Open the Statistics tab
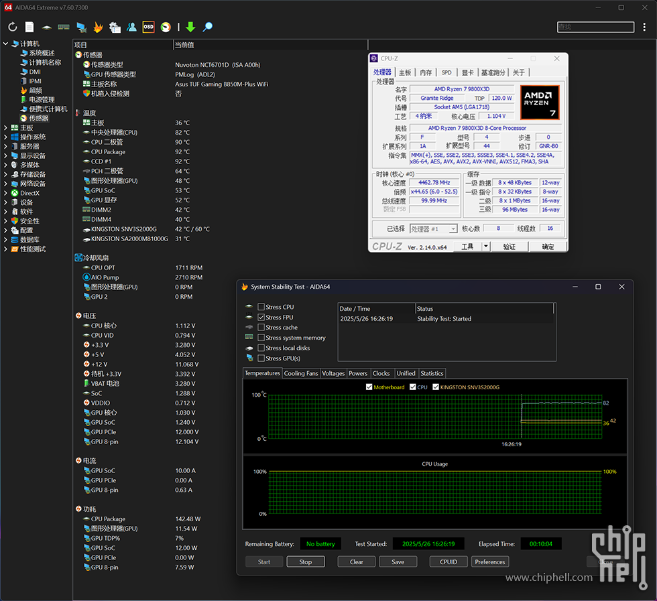The width and height of the screenshot is (657, 601). (432, 374)
